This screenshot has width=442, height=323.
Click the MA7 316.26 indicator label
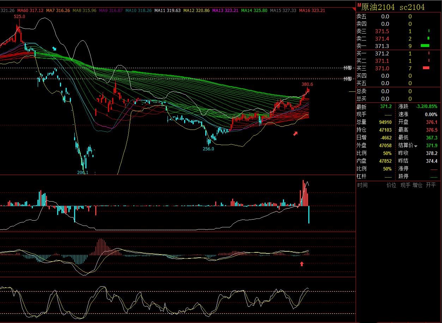click(x=58, y=11)
